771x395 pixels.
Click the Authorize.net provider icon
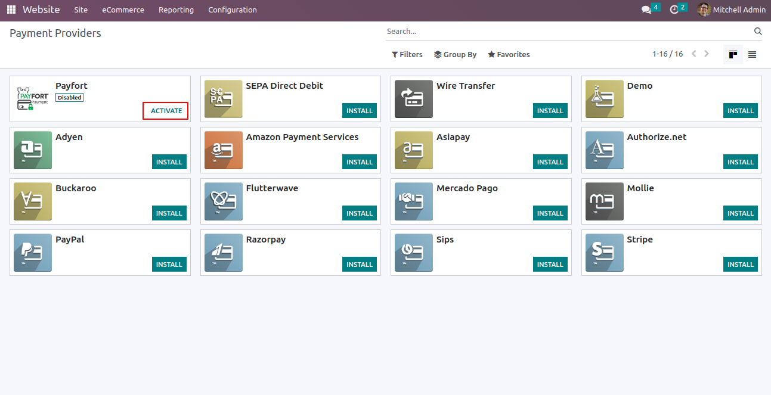605,150
